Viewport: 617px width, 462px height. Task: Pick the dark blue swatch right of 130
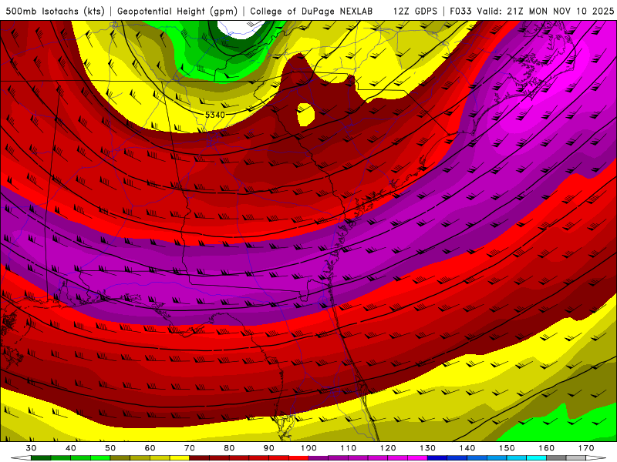coord(437,458)
